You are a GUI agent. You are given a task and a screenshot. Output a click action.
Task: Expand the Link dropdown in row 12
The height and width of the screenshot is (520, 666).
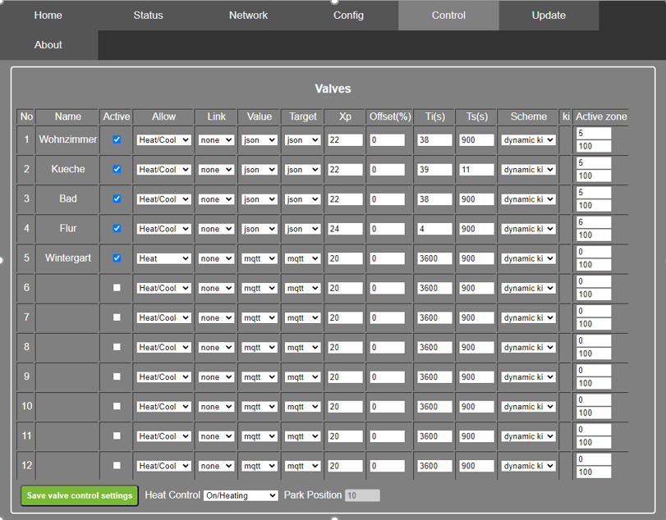216,466
